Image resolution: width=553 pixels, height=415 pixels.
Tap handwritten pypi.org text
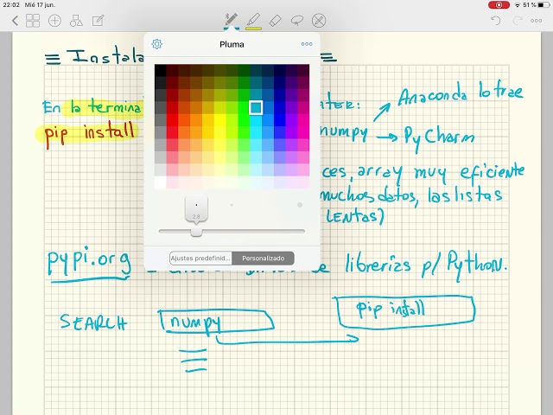[x=89, y=263]
